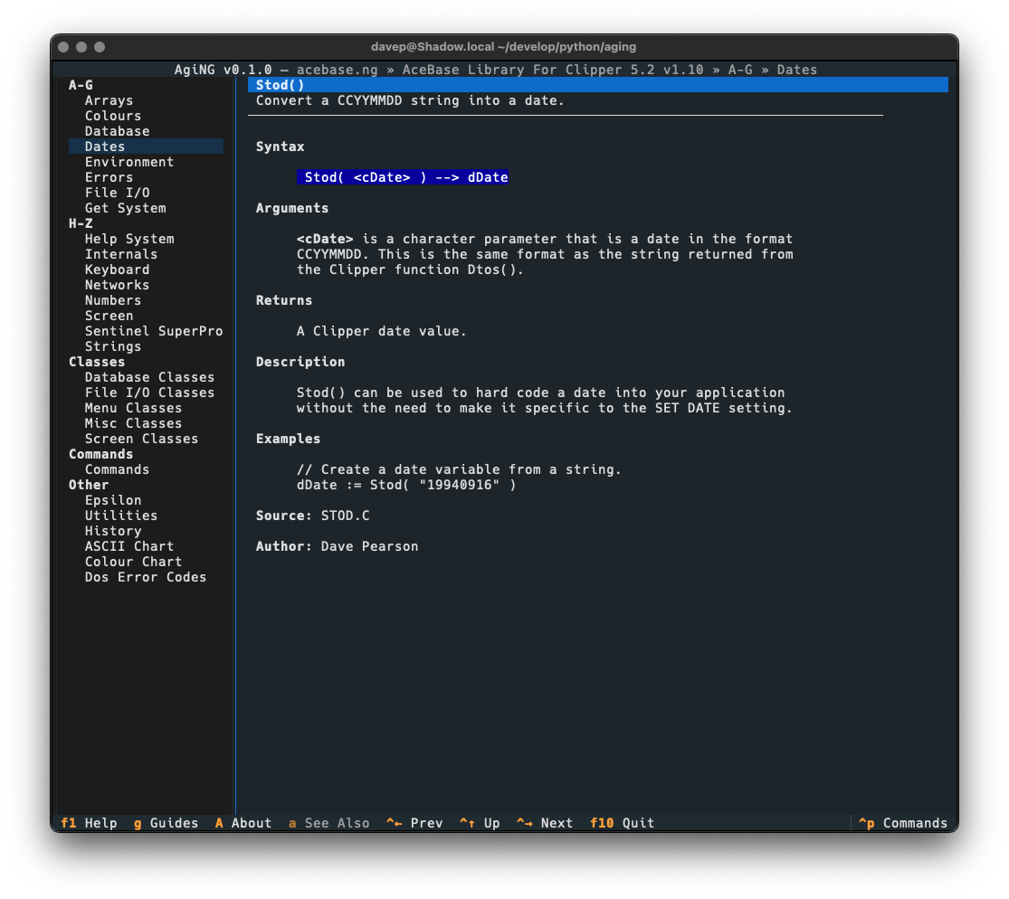Image resolution: width=1009 pixels, height=899 pixels.
Task: Select the Arrays entry in the sidebar
Action: (x=109, y=100)
